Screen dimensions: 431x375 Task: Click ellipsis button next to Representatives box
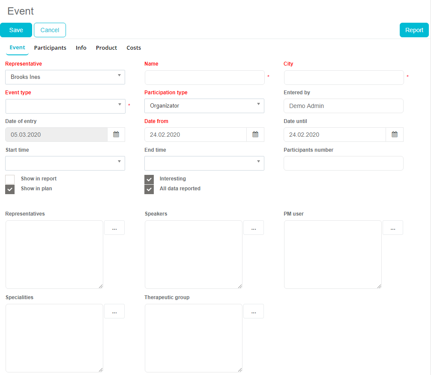(x=114, y=228)
